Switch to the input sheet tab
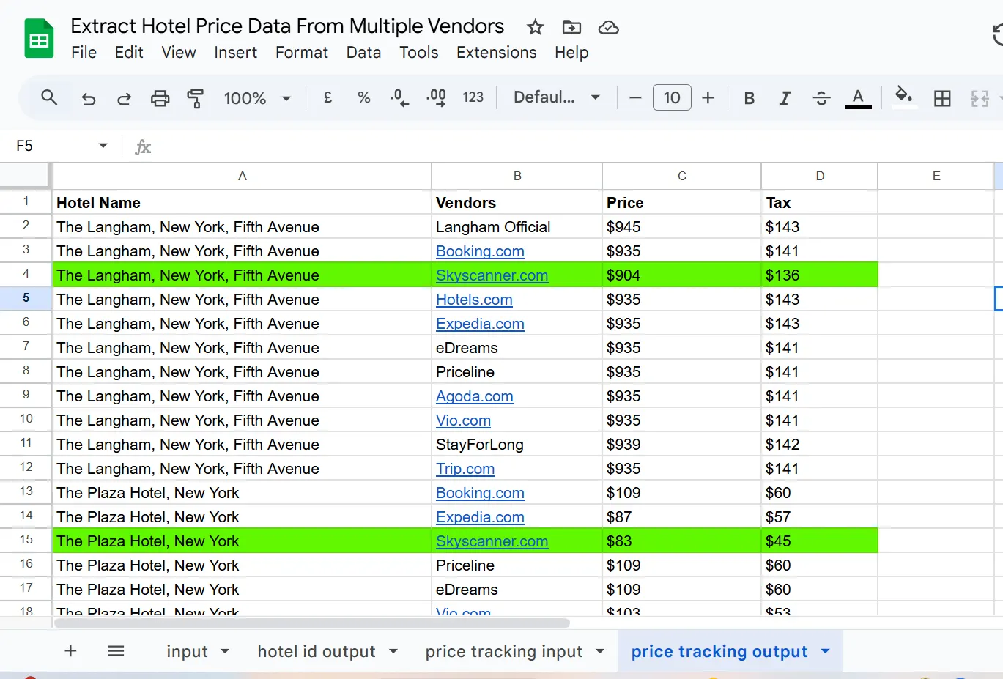Image resolution: width=1003 pixels, height=679 pixels. pos(188,651)
